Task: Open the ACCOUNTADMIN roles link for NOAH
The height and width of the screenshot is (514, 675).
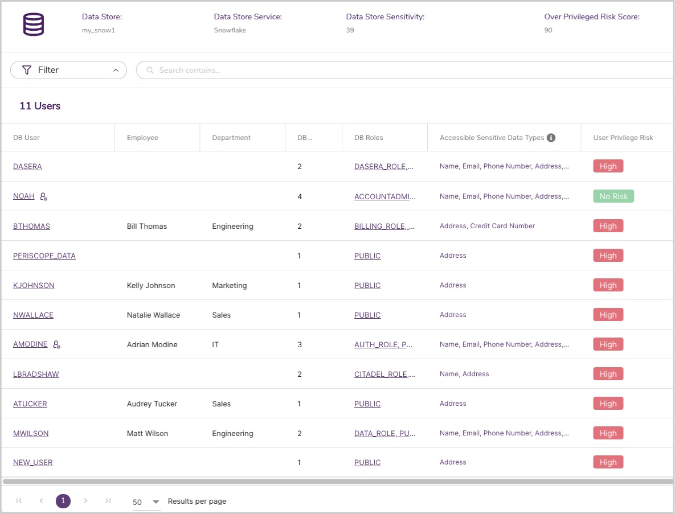Action: [384, 196]
